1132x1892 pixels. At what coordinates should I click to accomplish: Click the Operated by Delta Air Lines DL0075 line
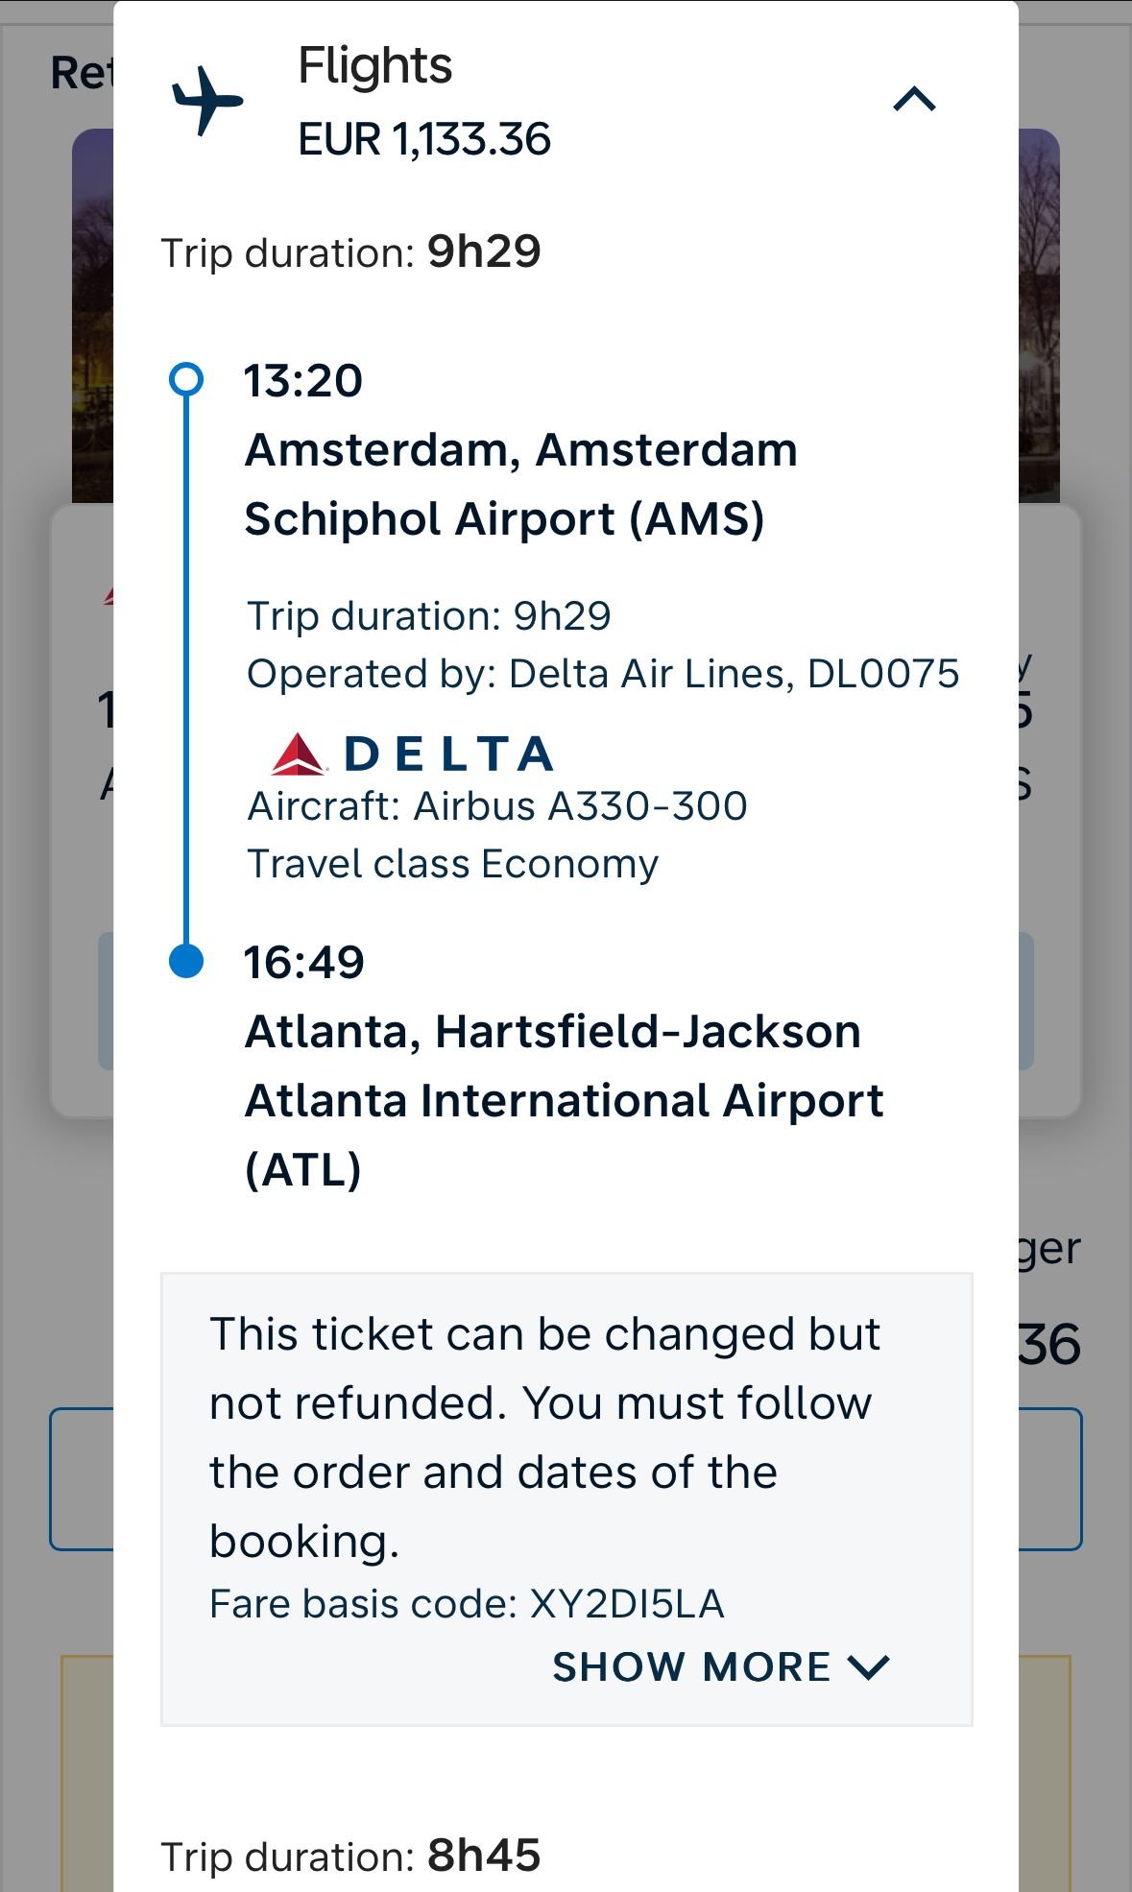603,674
